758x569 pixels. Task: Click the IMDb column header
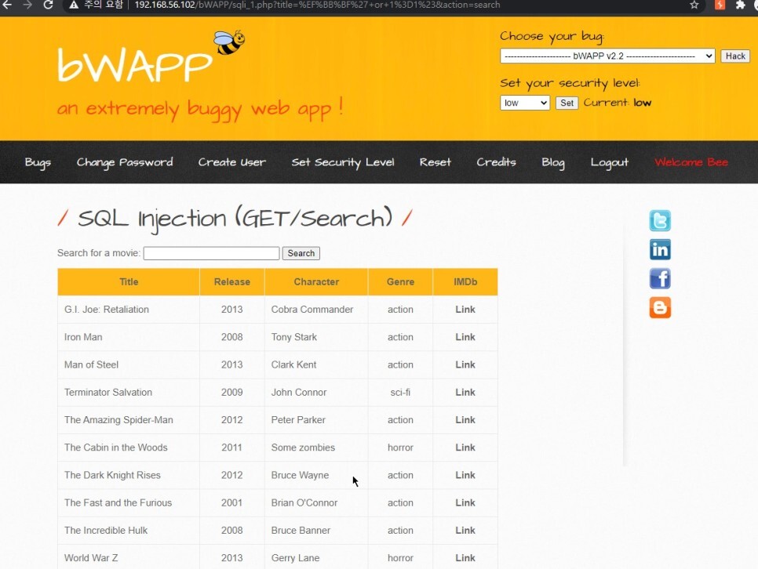tap(465, 282)
